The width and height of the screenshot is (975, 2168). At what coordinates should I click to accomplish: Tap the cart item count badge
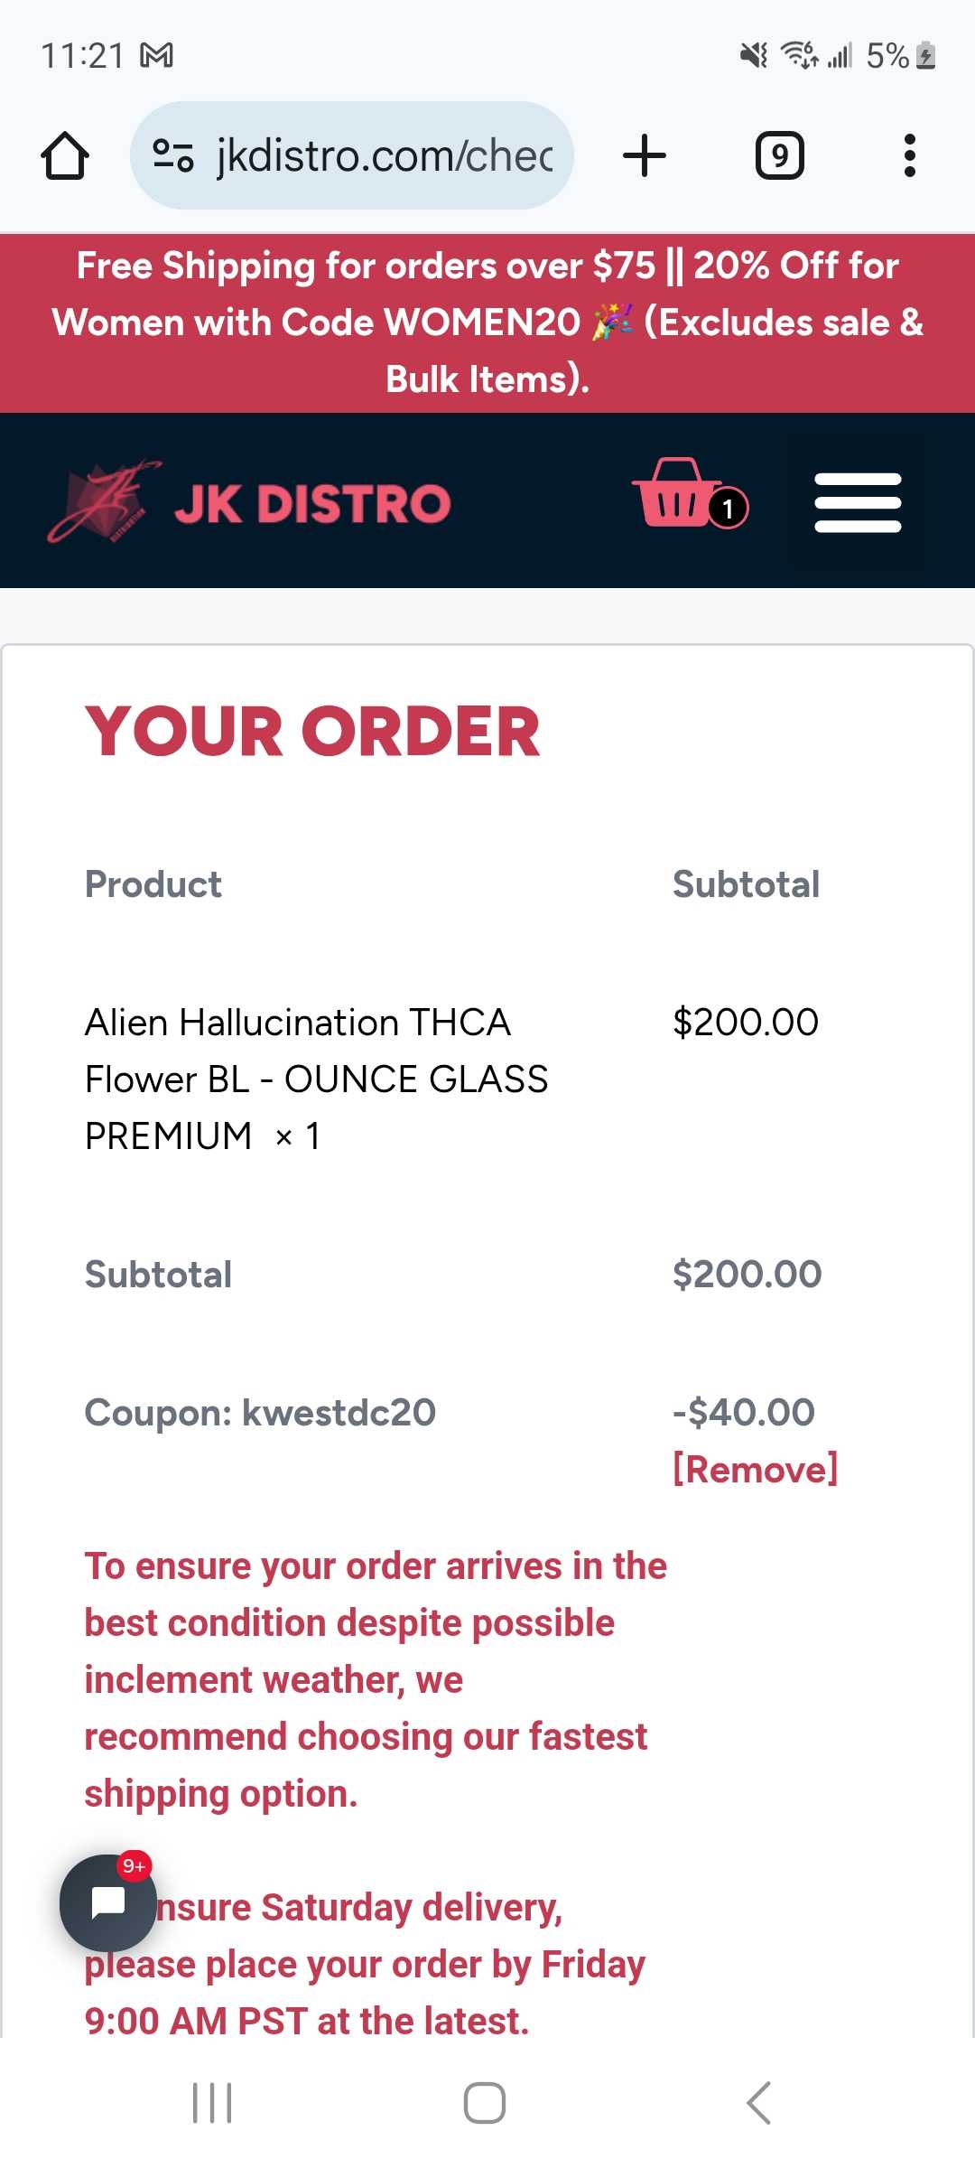click(x=728, y=509)
